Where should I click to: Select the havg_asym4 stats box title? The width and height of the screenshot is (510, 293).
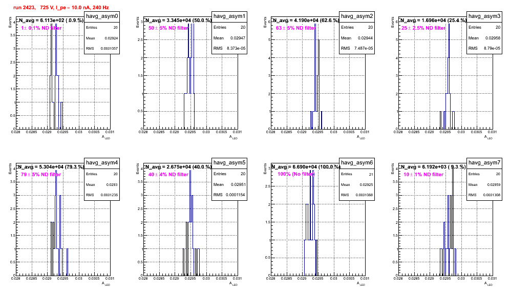[x=102, y=163]
